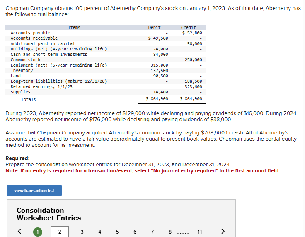Click the Equipment (net) debit value 315,000
This screenshot has height=237, width=305.
[159, 65]
